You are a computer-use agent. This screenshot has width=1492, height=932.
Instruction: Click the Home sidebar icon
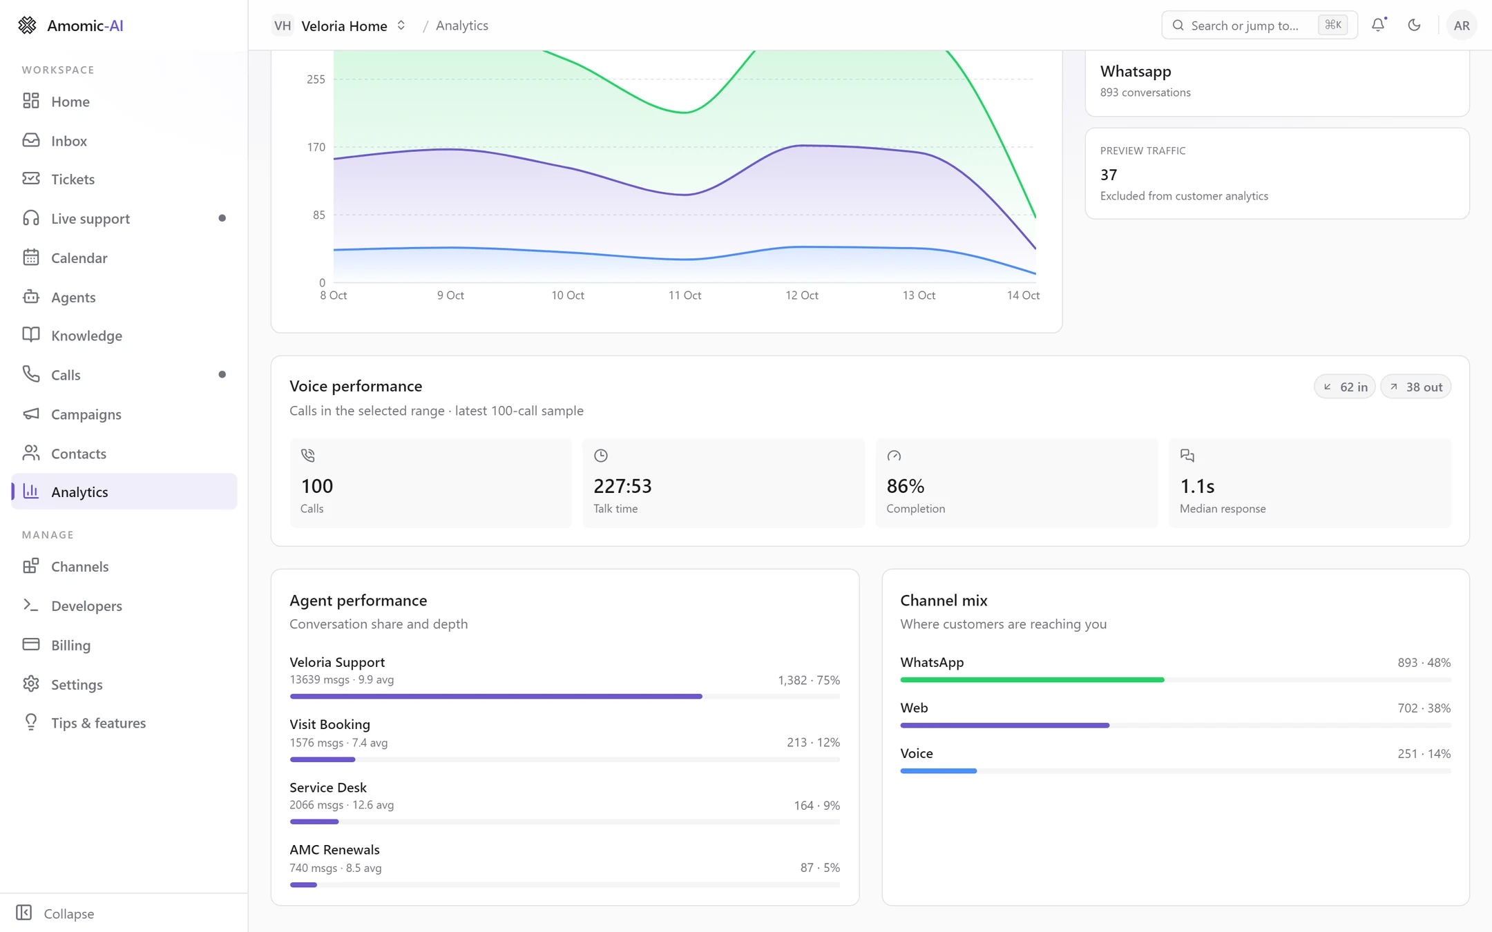click(31, 101)
